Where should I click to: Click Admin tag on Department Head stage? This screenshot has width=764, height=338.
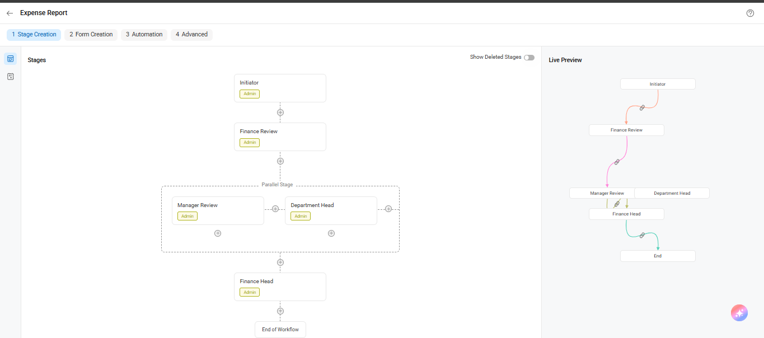(301, 217)
